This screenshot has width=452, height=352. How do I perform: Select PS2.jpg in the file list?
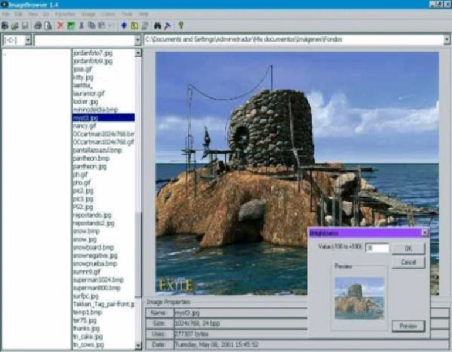pyautogui.click(x=83, y=207)
